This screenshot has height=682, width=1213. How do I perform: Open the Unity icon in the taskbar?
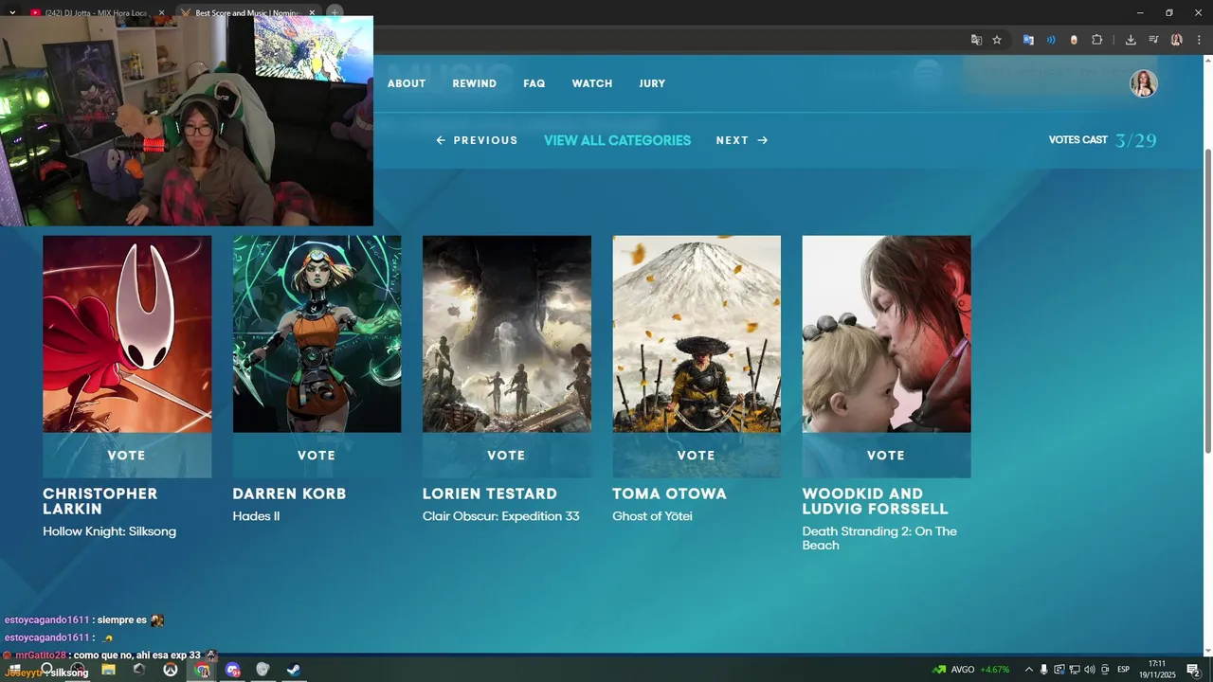pyautogui.click(x=139, y=670)
